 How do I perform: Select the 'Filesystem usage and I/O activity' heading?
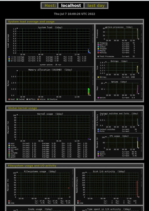click(32, 166)
